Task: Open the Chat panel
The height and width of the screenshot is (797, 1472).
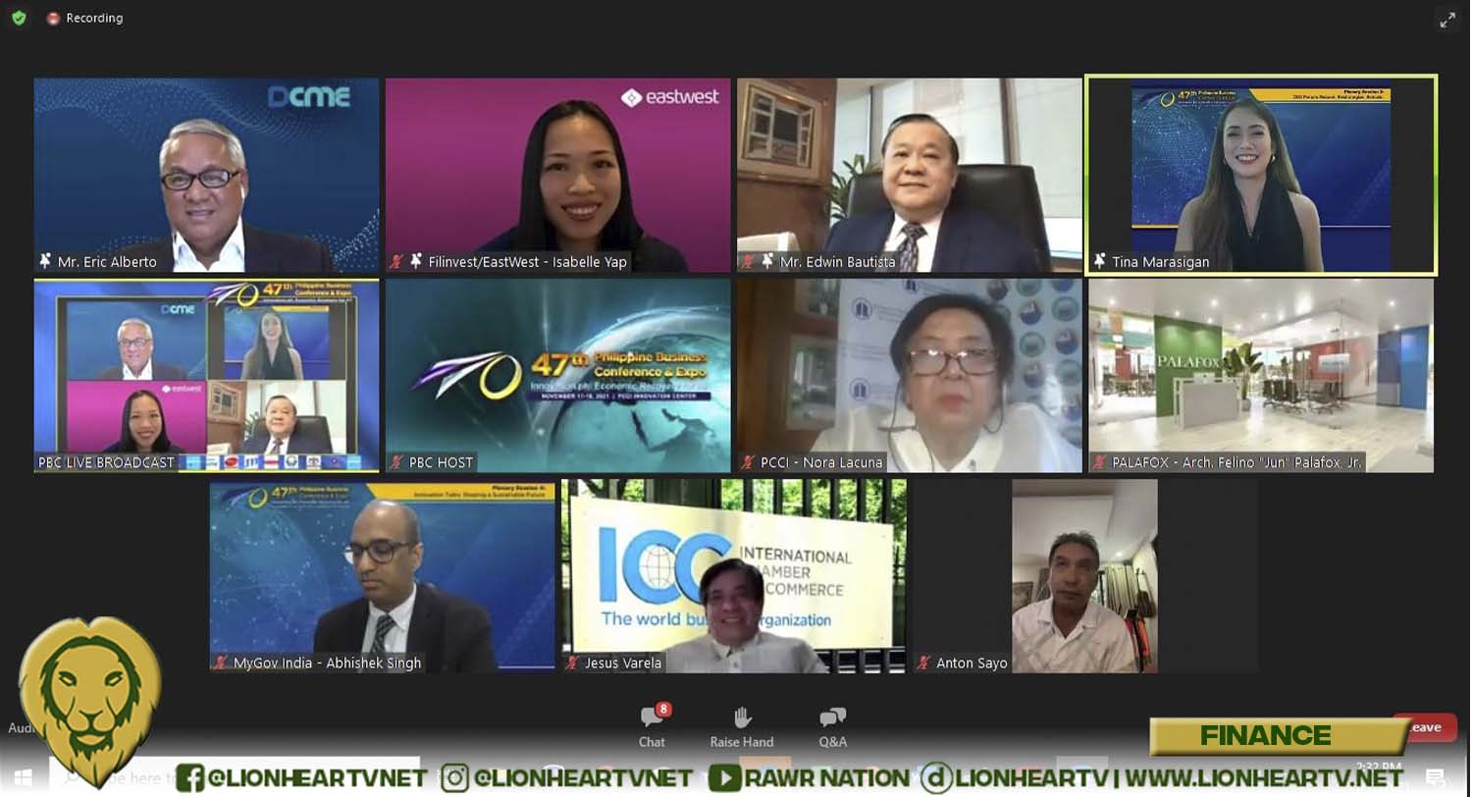Action: tap(654, 726)
